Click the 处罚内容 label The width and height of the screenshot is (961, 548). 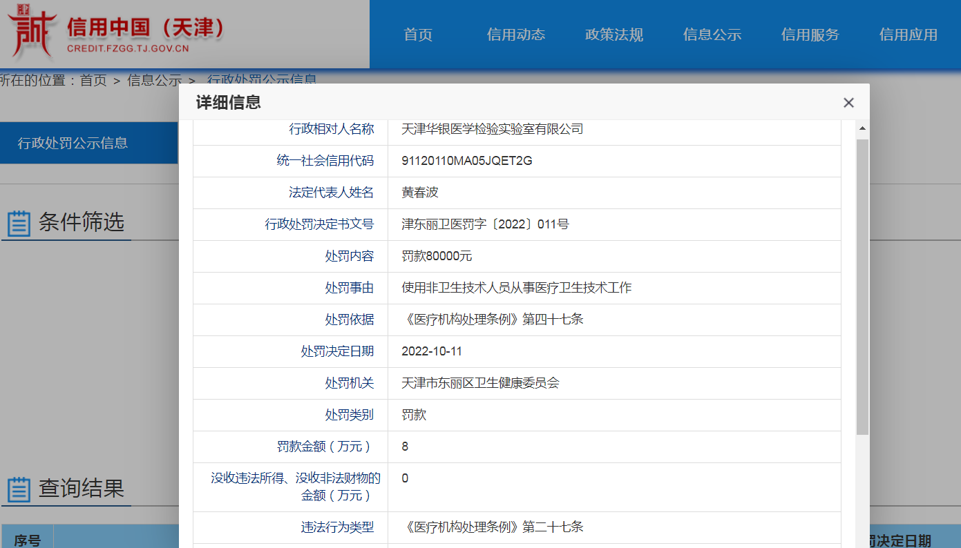coord(350,256)
